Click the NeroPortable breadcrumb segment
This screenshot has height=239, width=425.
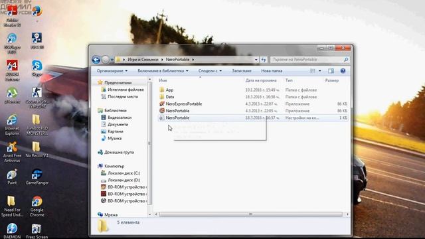(177, 60)
